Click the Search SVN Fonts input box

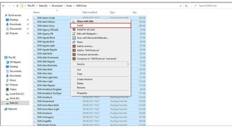coord(212,6)
